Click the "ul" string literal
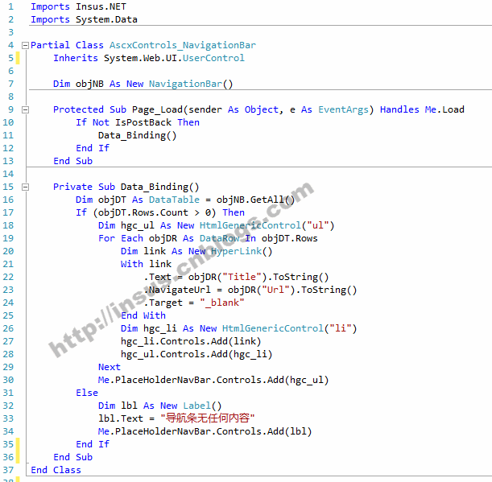Image resolution: width=492 pixels, height=482 pixels. click(x=317, y=225)
